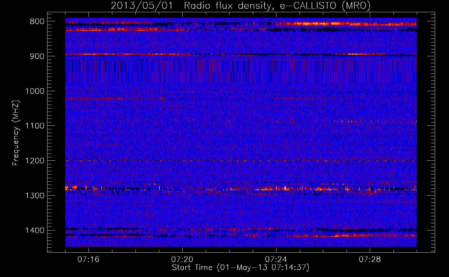Click the 07:16 time tick label
This screenshot has width=449, height=277.
pos(88,260)
